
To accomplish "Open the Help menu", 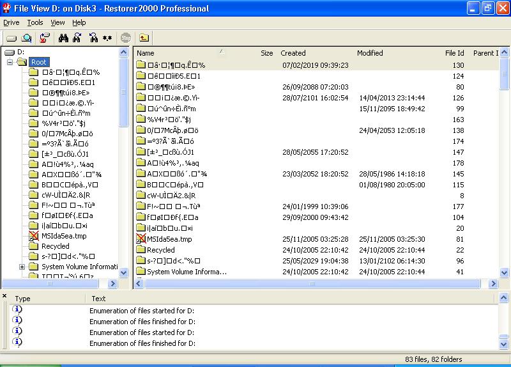I will [79, 22].
